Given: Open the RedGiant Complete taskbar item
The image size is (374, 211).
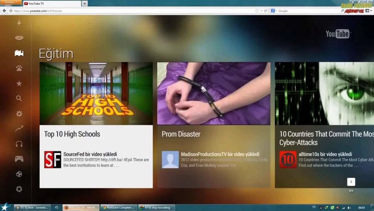Looking at the screenshot, I should [x=118, y=207].
